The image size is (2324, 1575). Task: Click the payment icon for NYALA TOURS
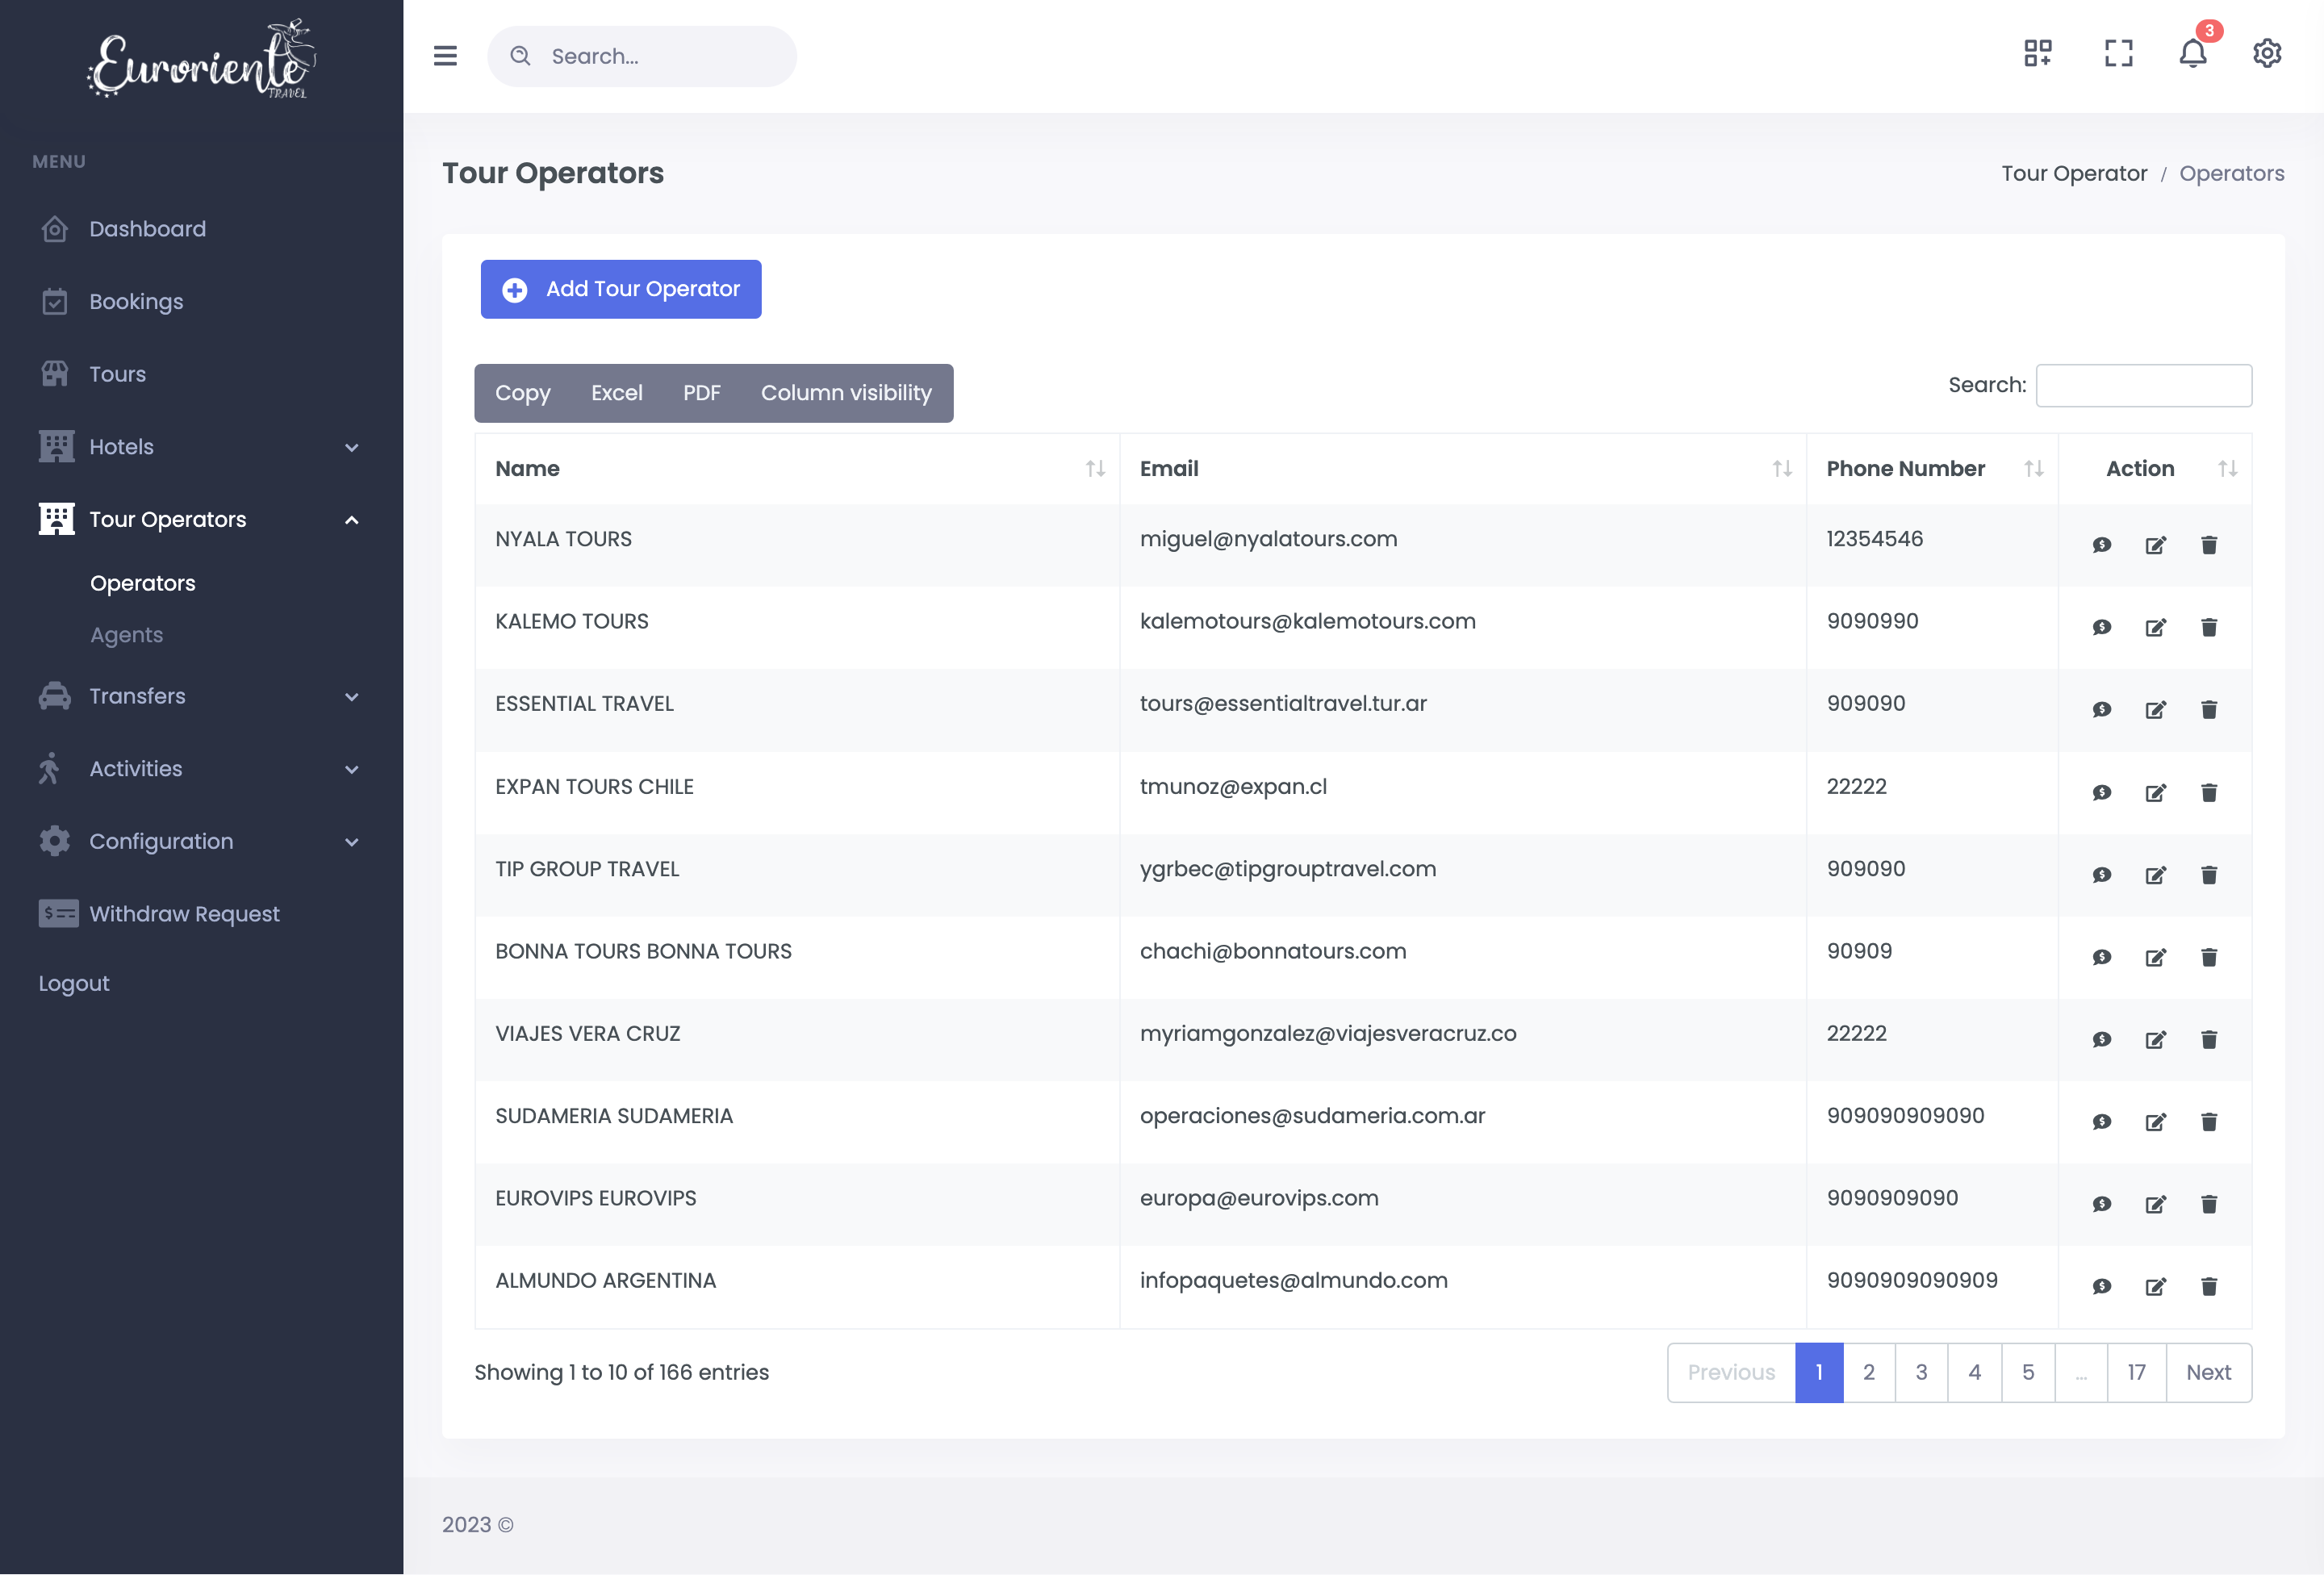pyautogui.click(x=2102, y=545)
